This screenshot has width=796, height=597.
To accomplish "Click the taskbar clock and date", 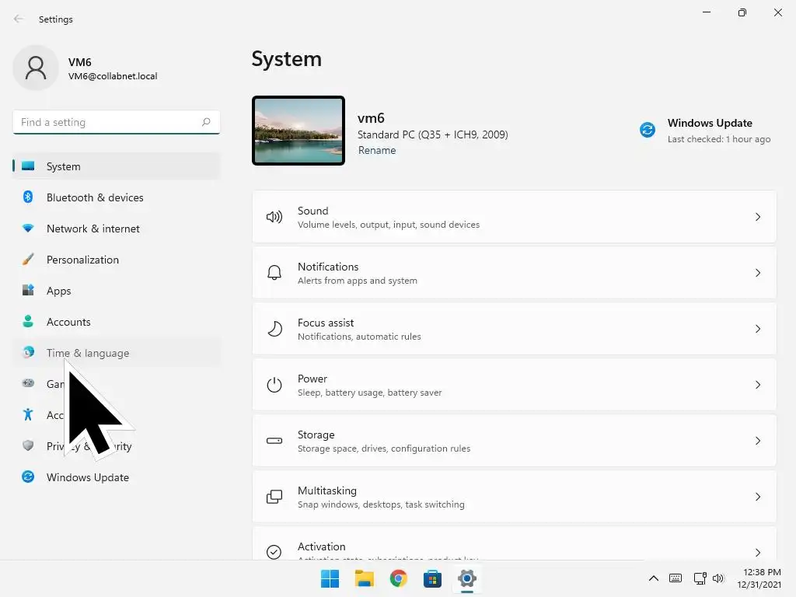I will tap(759, 578).
